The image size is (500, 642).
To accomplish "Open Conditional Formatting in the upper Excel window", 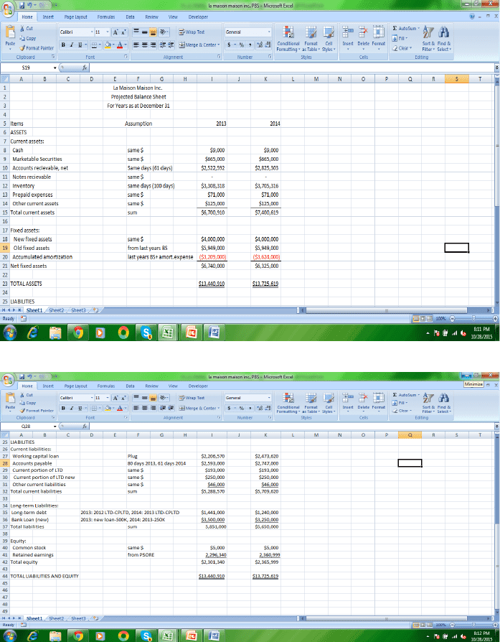I will pos(288,39).
